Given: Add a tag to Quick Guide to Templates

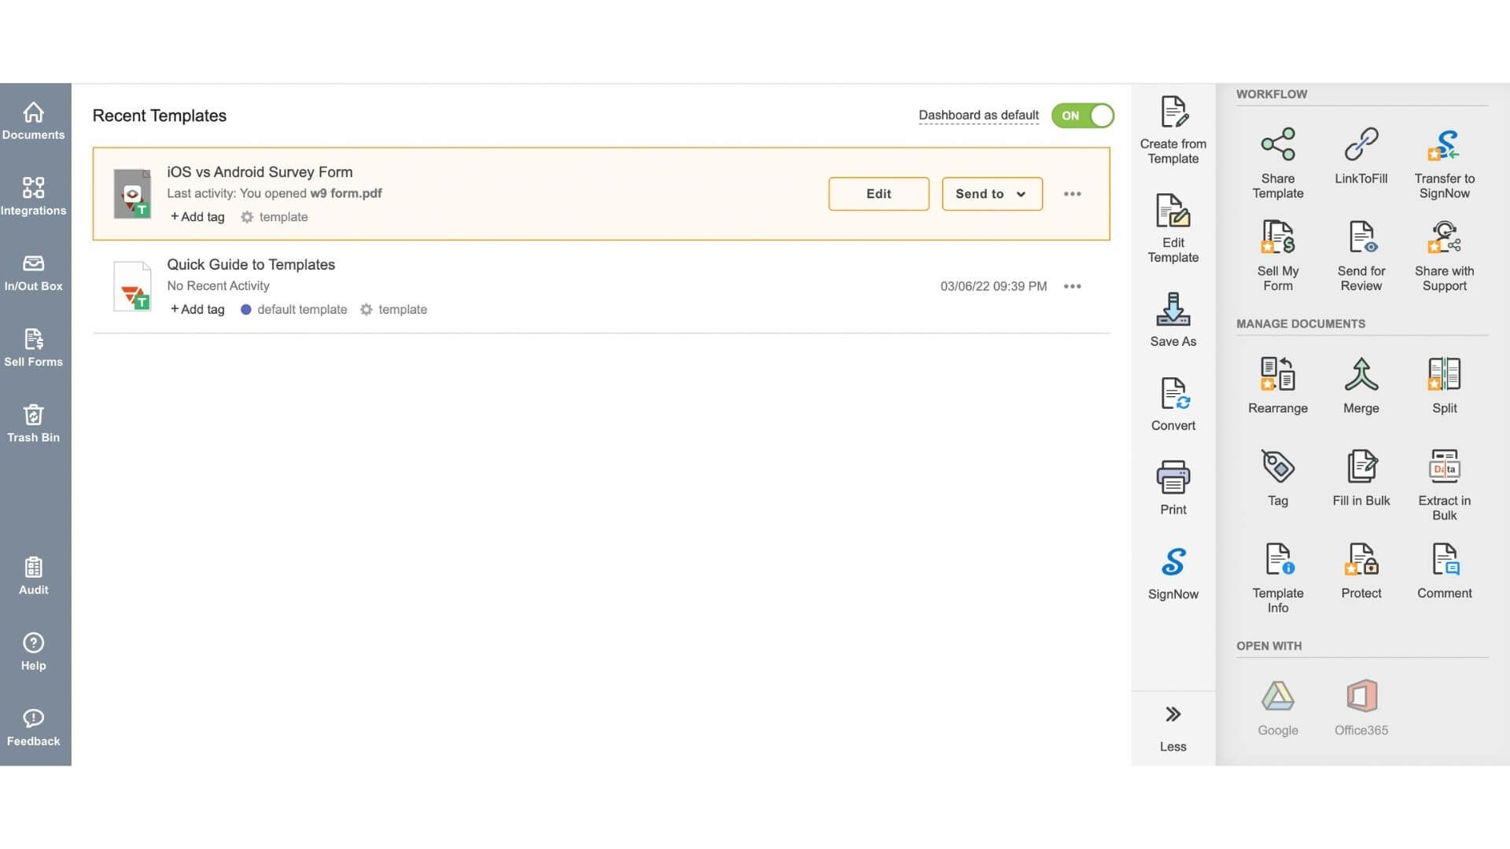Looking at the screenshot, I should (x=197, y=309).
